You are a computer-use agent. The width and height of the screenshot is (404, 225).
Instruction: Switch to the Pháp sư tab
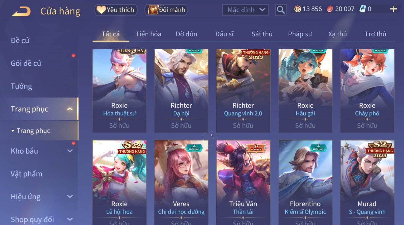tap(300, 34)
